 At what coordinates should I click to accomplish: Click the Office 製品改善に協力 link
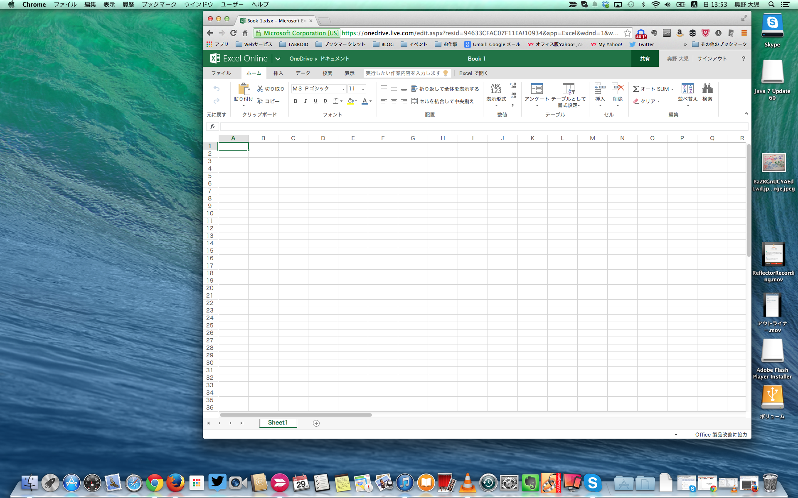pos(721,435)
